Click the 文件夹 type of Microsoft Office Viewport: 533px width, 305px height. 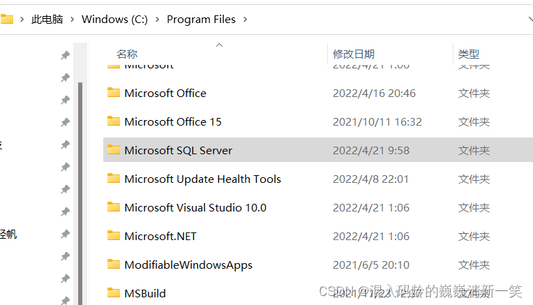pos(474,93)
